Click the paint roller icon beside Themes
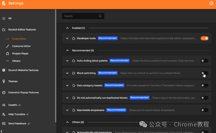The image size is (216, 133). click(x=4, y=82)
